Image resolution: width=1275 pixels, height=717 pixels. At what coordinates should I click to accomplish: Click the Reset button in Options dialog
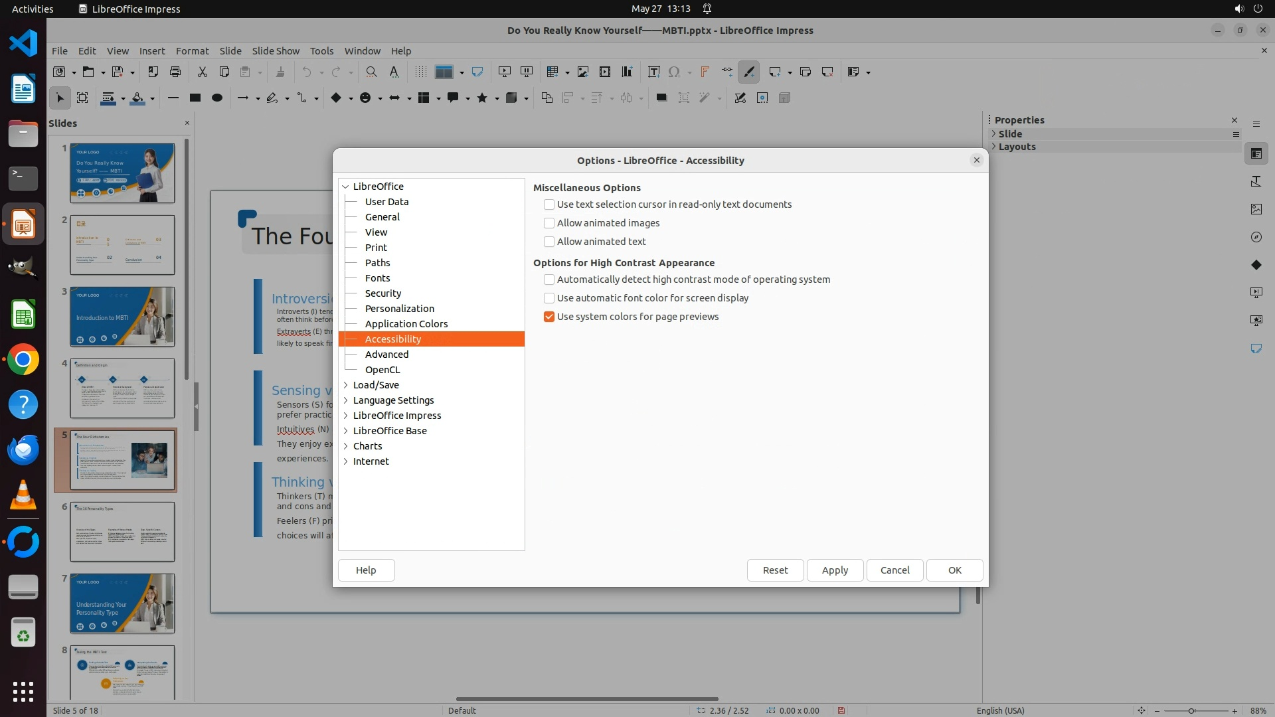pos(775,570)
